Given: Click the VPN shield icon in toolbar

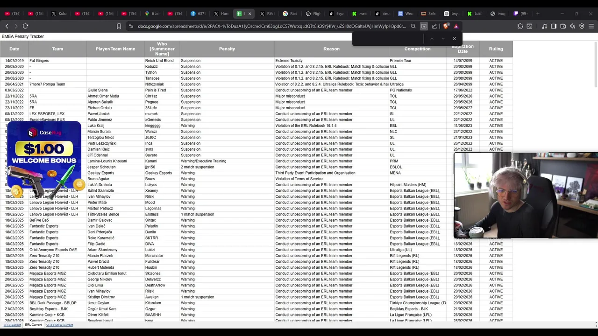Looking at the screenshot, I should point(582,26).
